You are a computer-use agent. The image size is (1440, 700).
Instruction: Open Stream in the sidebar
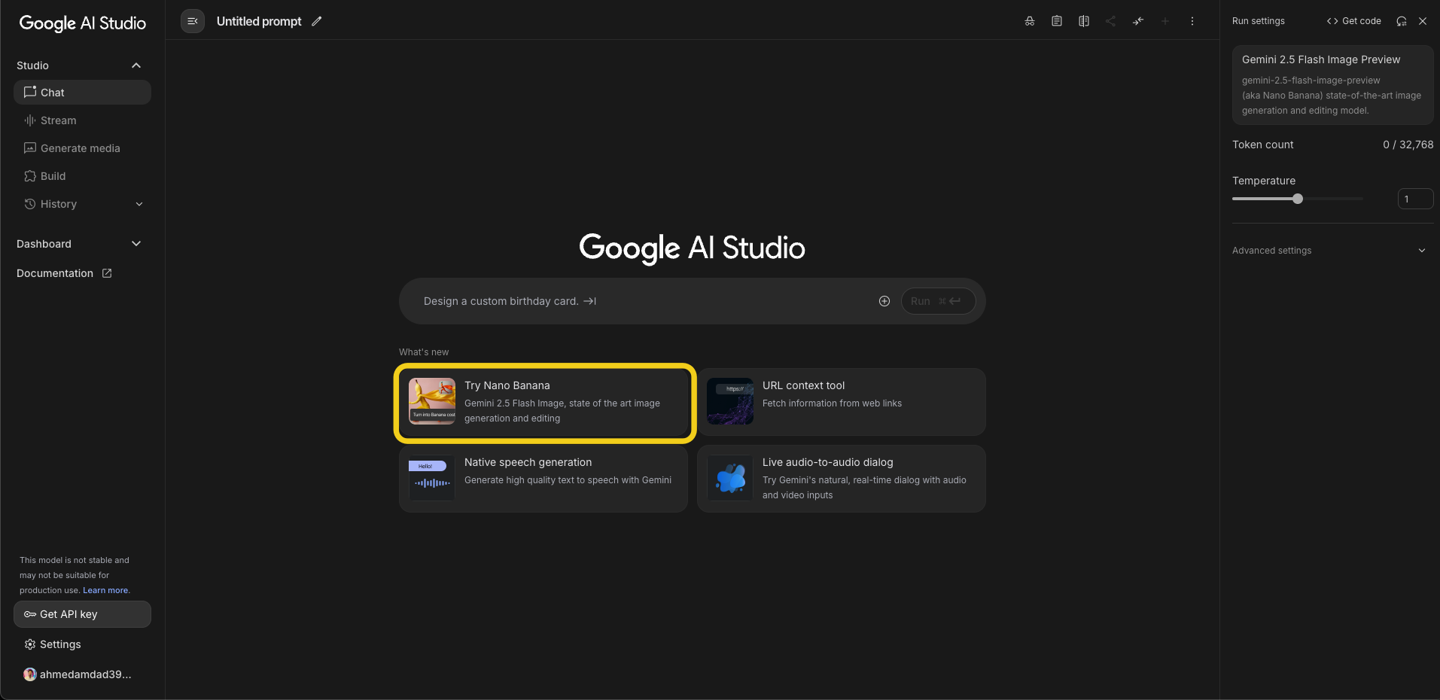click(x=82, y=120)
